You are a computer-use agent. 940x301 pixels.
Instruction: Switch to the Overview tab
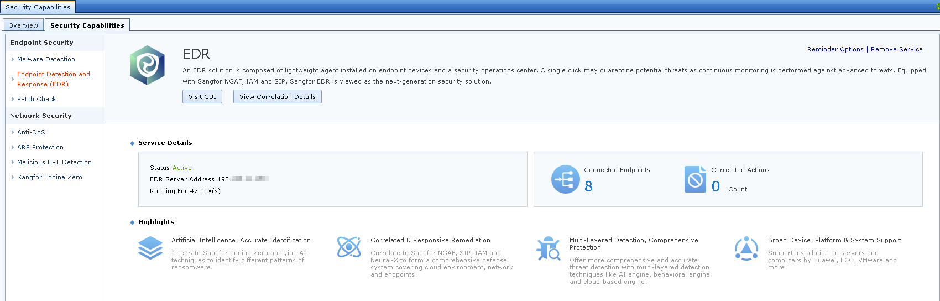pos(23,25)
